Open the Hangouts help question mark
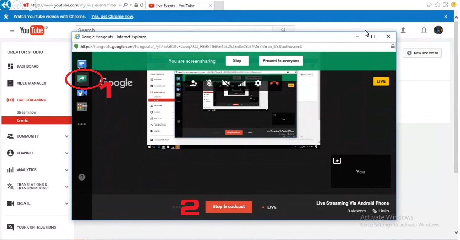 point(82,177)
